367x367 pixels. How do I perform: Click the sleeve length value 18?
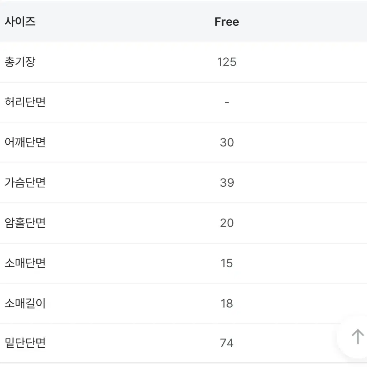click(x=227, y=304)
